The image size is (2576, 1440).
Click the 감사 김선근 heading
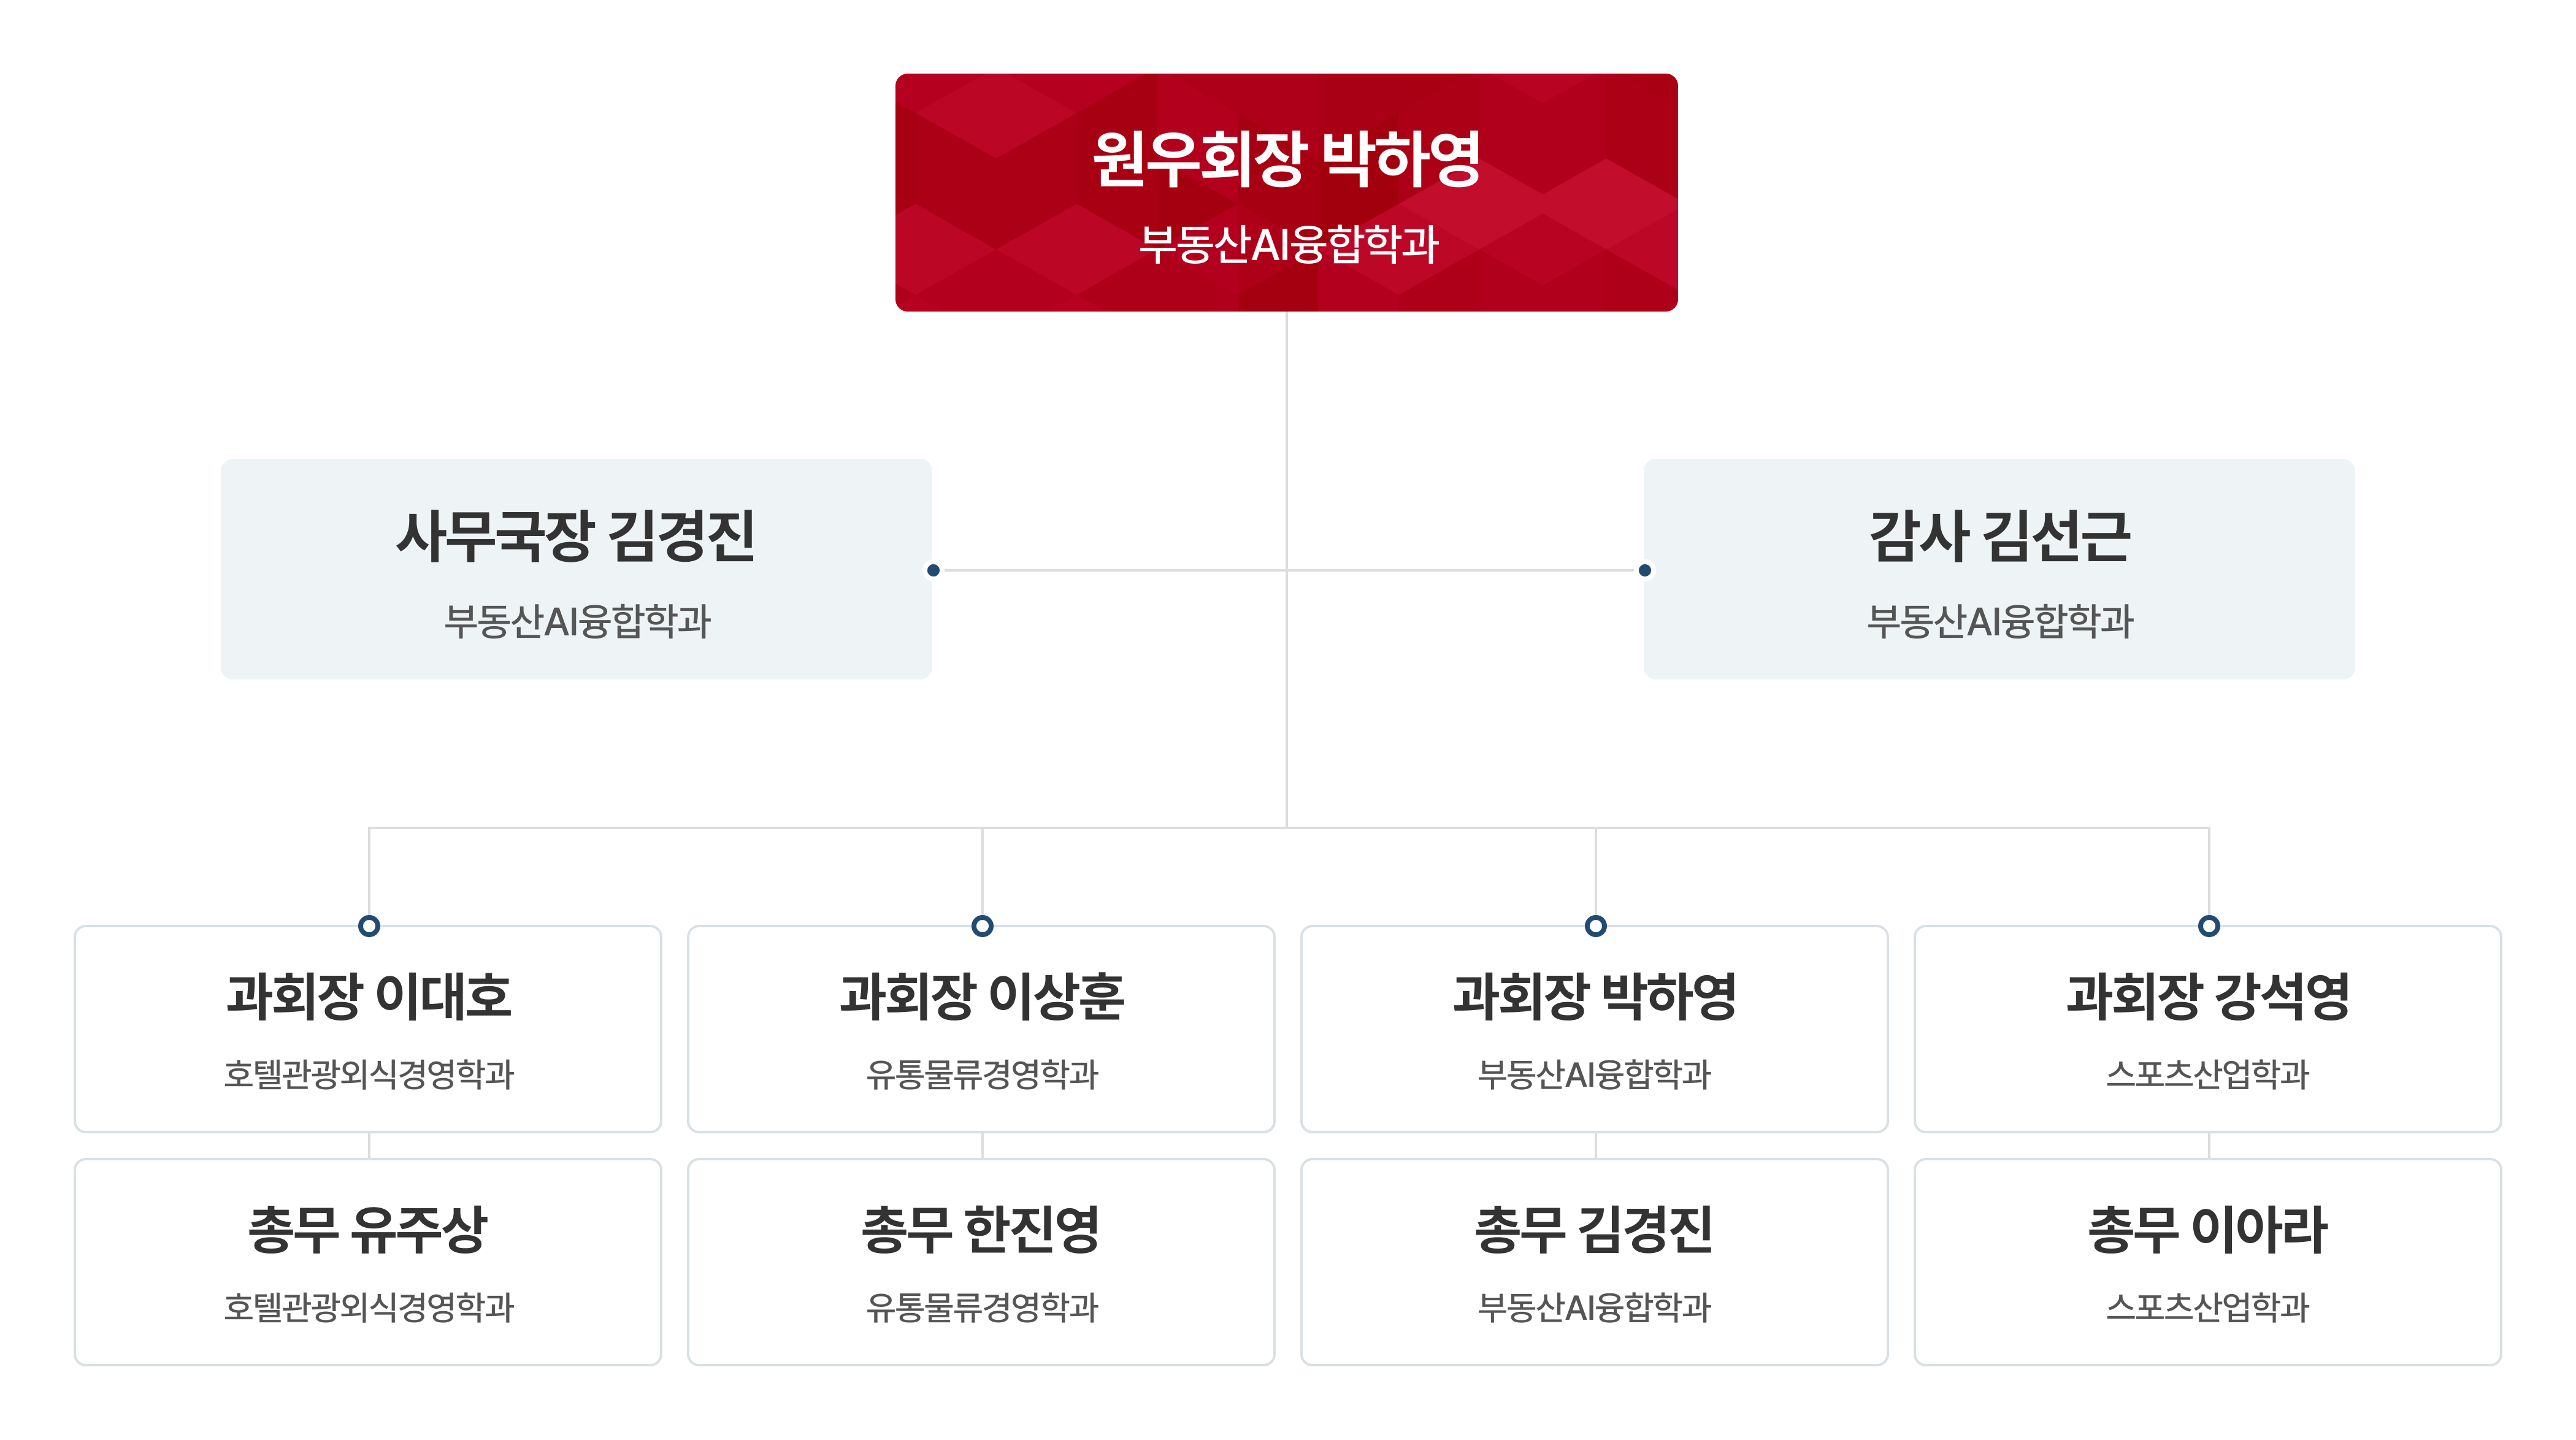[2000, 536]
